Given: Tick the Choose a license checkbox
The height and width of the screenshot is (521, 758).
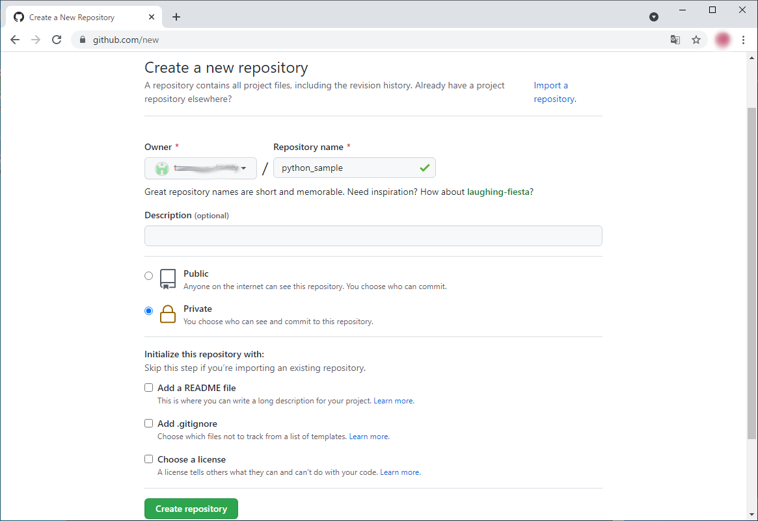Looking at the screenshot, I should (x=149, y=459).
